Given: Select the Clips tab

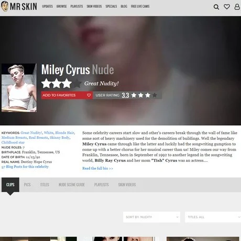Looking at the screenshot, I should [10, 185].
